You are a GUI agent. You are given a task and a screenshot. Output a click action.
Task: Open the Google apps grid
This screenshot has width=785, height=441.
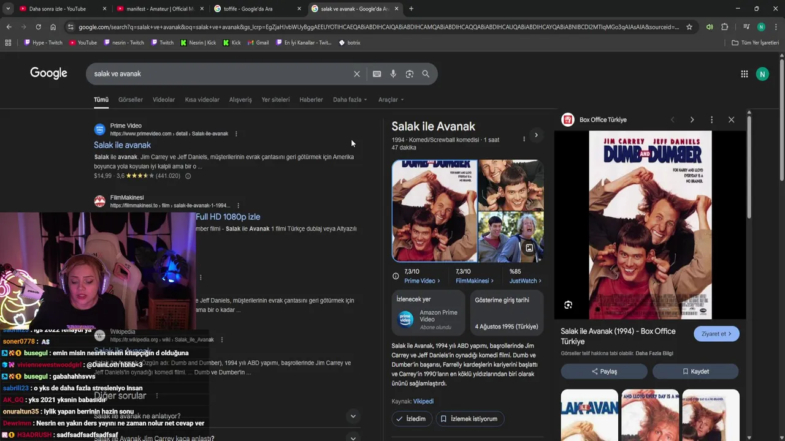744,74
